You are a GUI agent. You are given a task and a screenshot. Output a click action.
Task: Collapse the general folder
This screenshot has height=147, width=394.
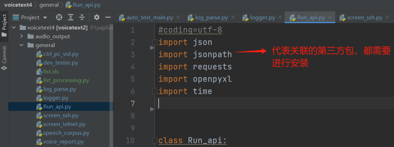(x=22, y=45)
